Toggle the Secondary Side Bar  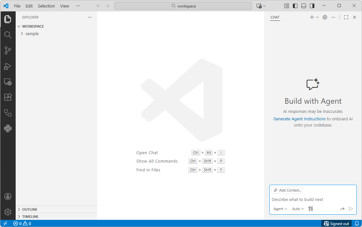(312, 6)
